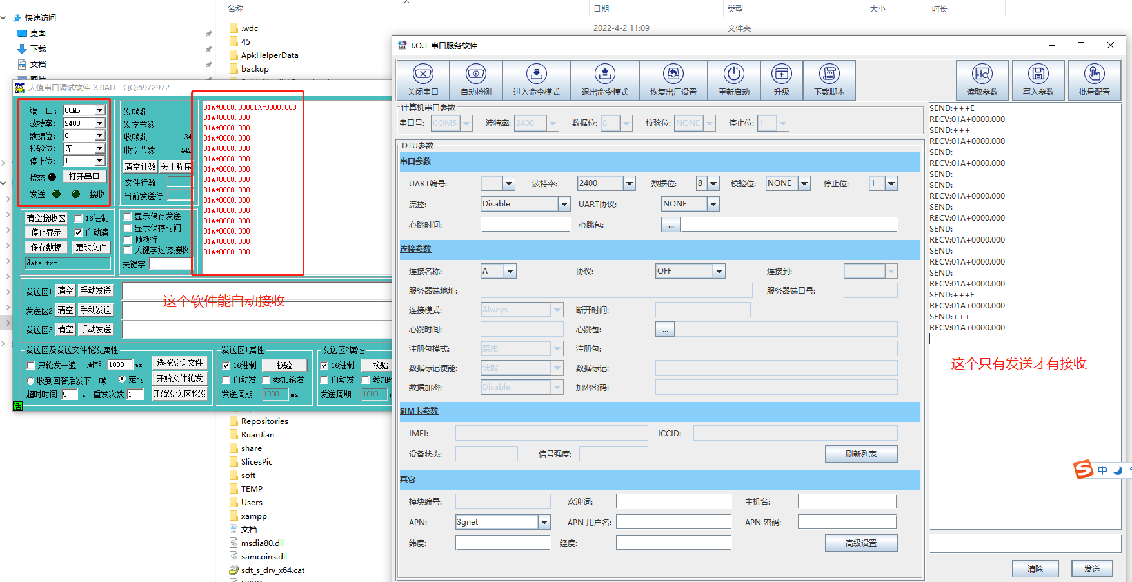
Task: Click the 批量配置 icon
Action: 1094,74
